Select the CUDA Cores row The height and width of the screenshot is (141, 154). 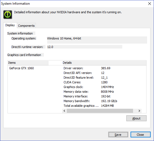tap(102, 82)
